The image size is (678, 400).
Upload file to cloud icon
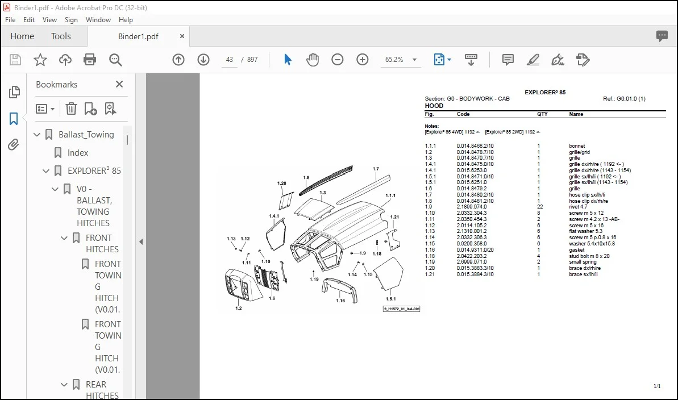click(65, 60)
